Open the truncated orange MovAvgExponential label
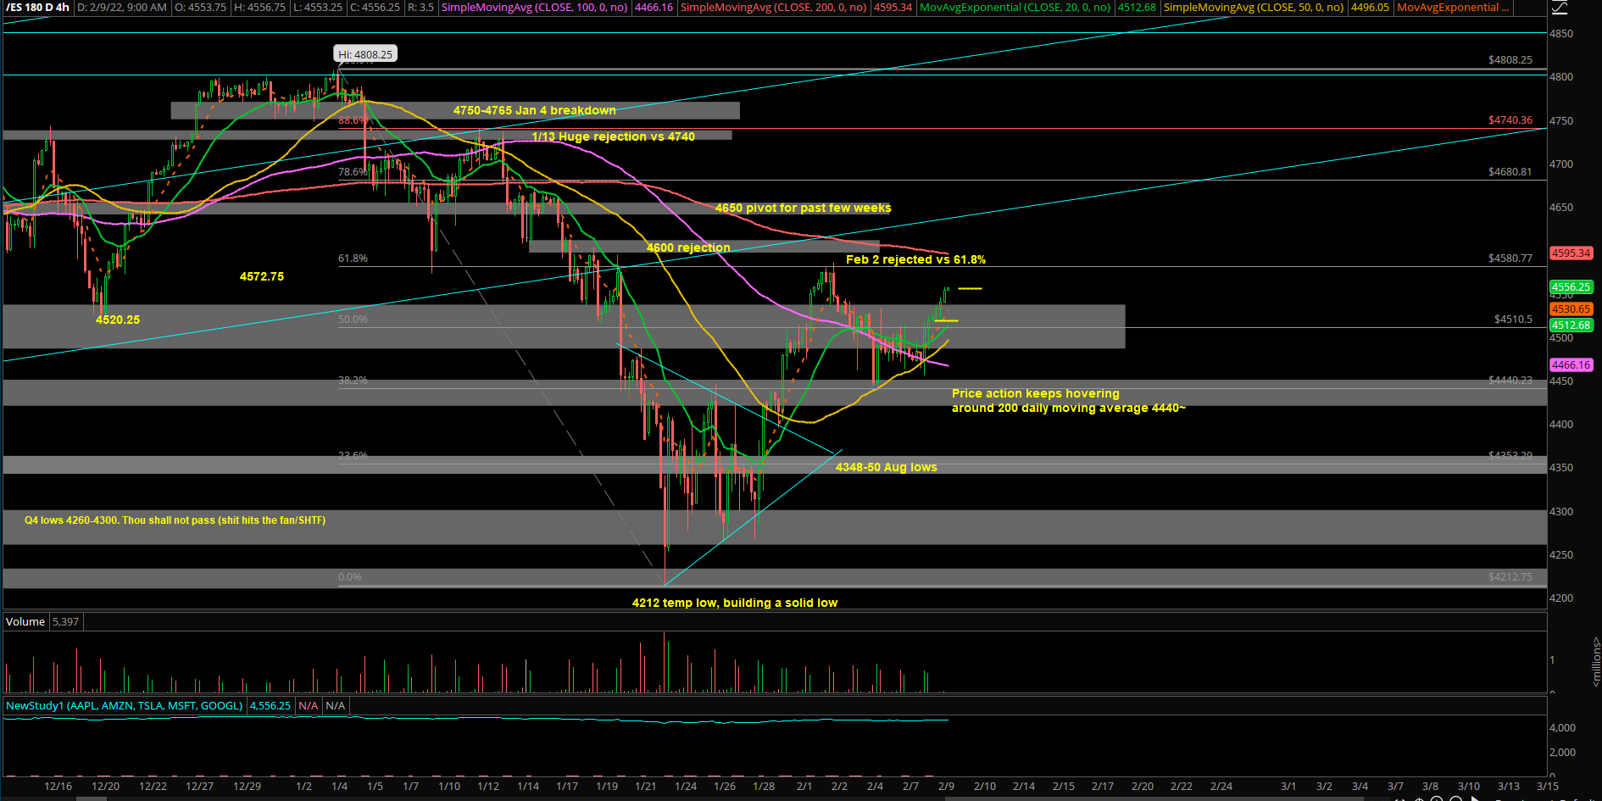 1452,8
